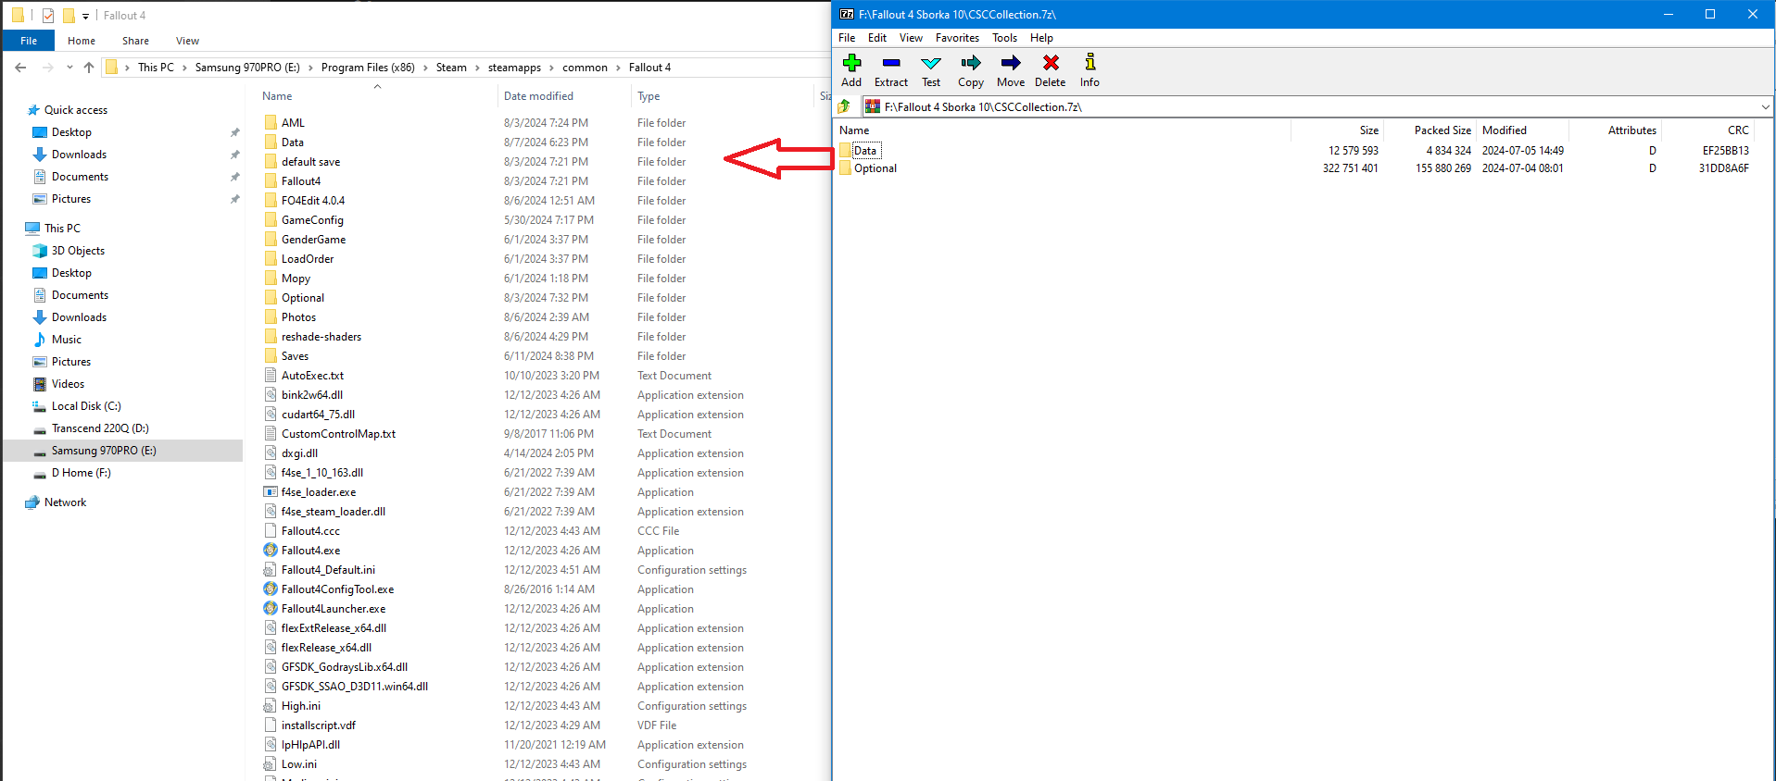Open the Favorites menu in 7-Zip

pos(956,38)
